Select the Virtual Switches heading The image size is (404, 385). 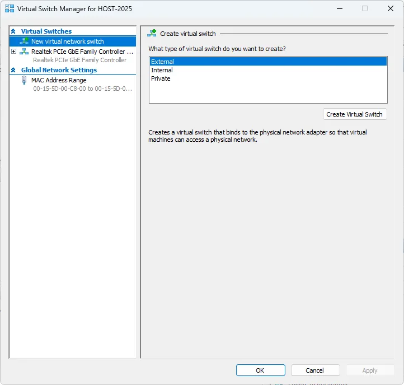tap(46, 31)
